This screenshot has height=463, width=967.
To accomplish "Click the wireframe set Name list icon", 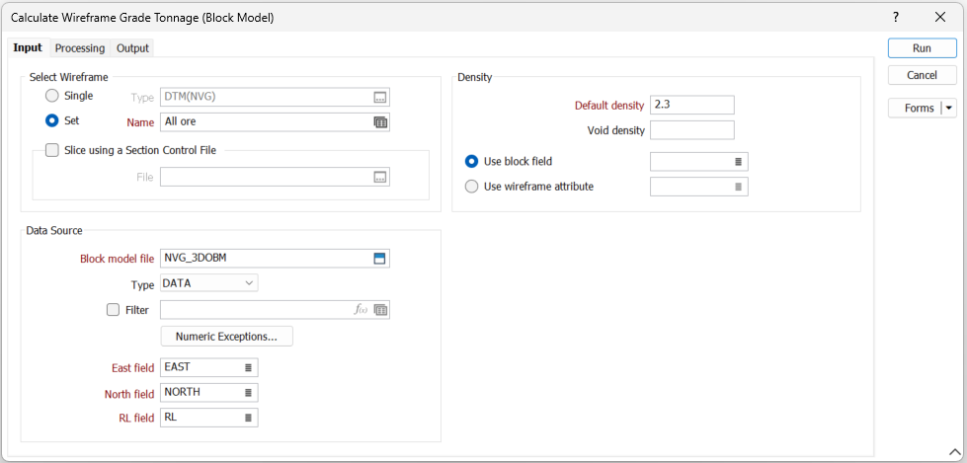I will [x=380, y=122].
